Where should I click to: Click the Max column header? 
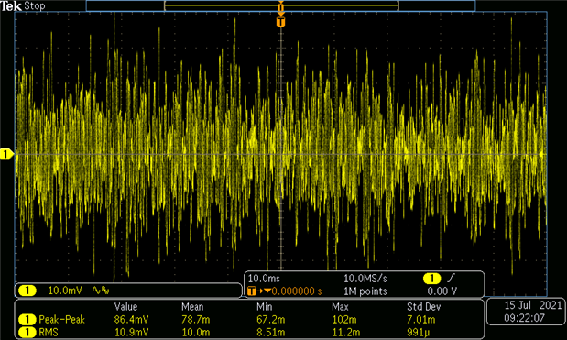(x=340, y=307)
